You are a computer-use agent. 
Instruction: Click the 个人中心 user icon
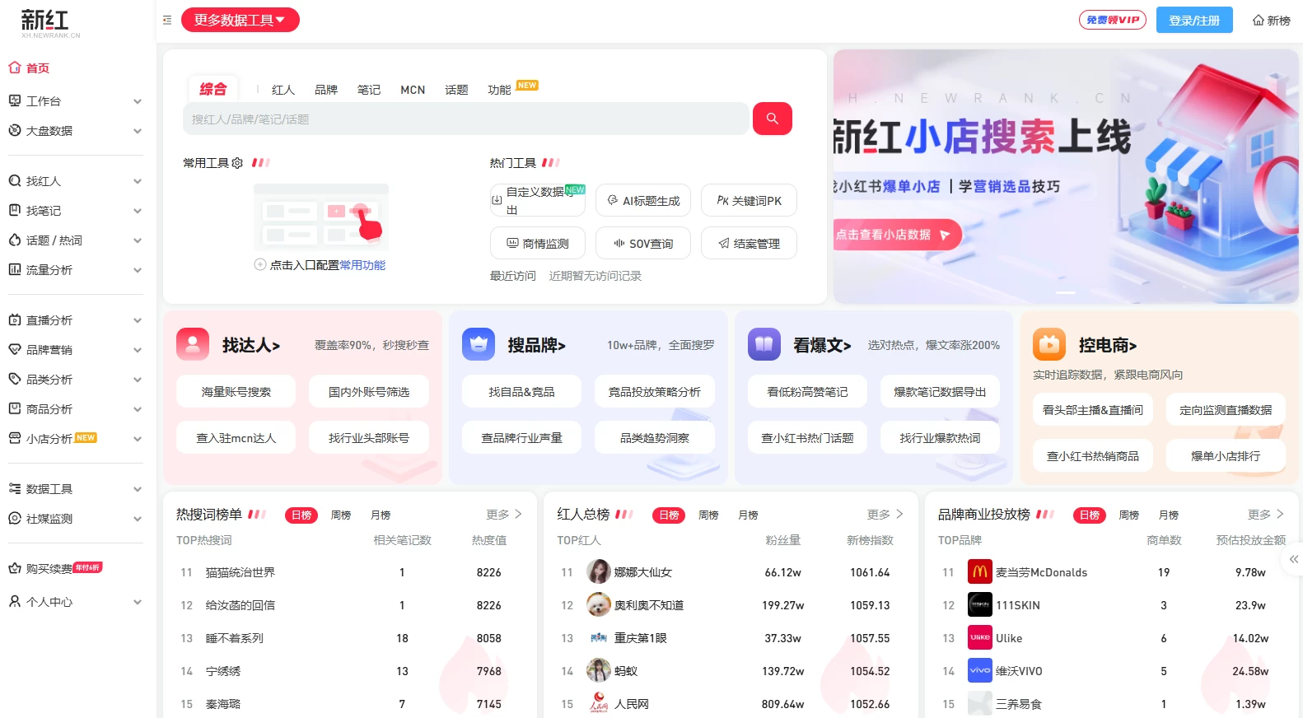pyautogui.click(x=14, y=601)
